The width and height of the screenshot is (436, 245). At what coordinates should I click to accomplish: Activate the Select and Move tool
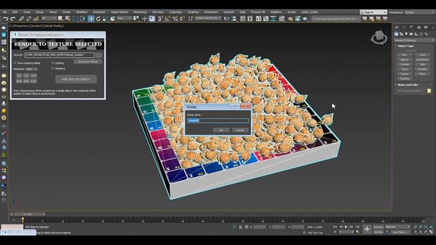91,18
